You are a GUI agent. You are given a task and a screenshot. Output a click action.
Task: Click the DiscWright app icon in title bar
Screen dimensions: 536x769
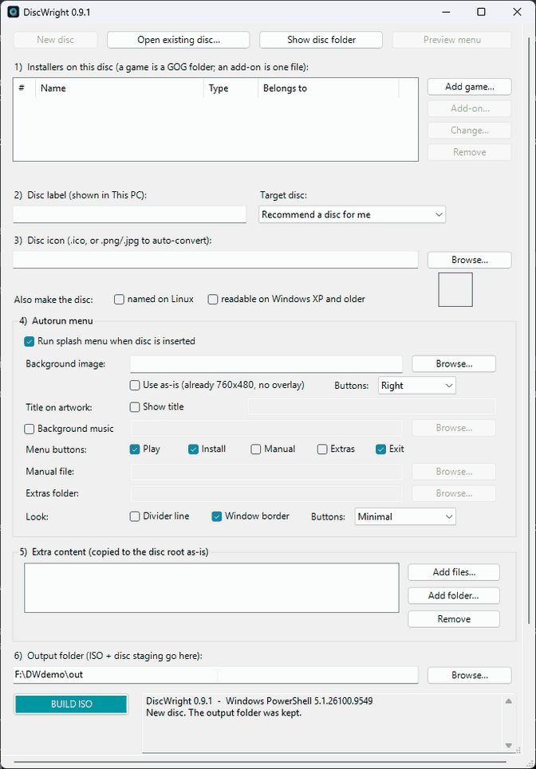coord(14,12)
